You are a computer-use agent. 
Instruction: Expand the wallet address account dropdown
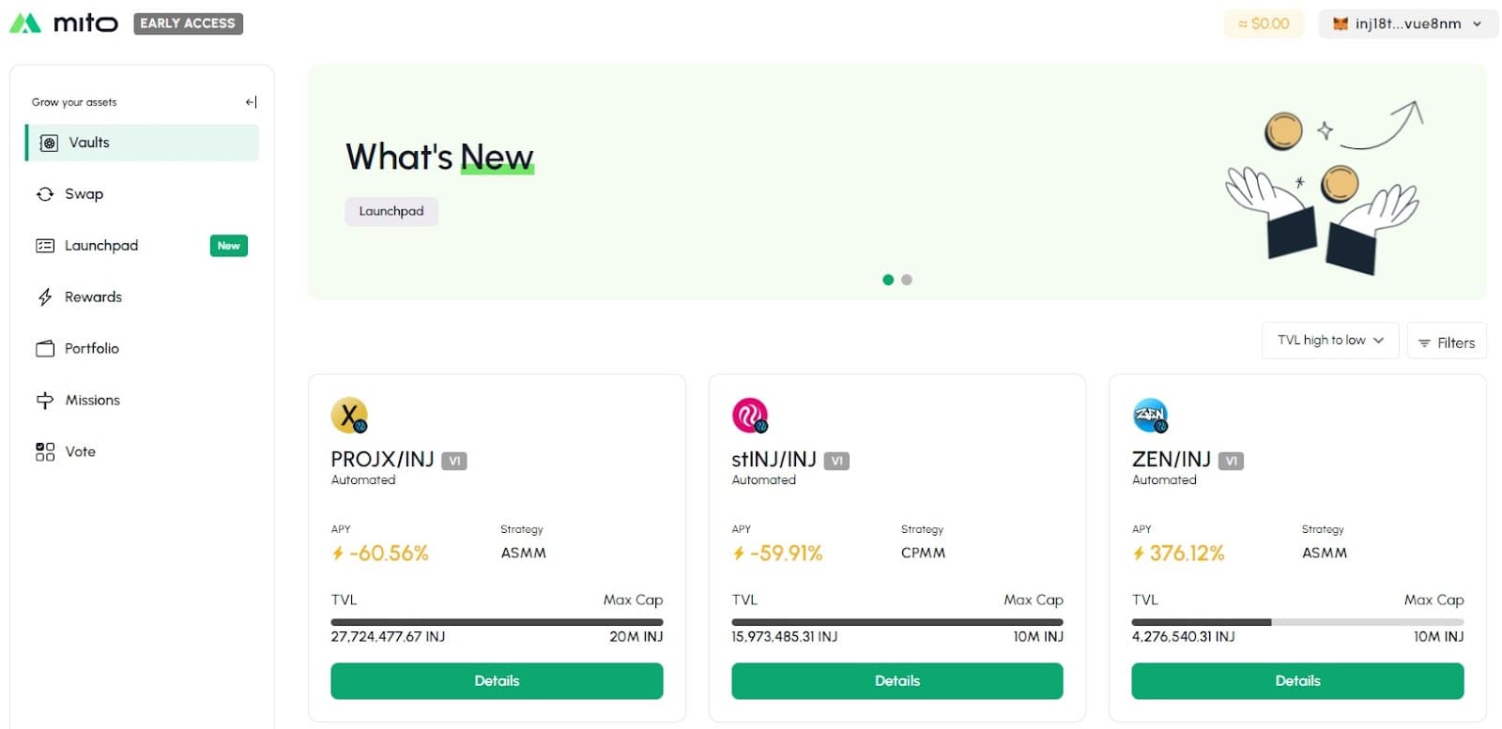pyautogui.click(x=1407, y=24)
